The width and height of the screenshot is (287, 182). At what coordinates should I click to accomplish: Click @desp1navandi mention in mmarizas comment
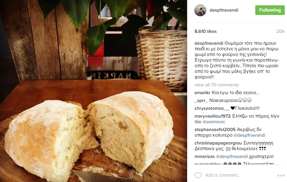pos(232,156)
